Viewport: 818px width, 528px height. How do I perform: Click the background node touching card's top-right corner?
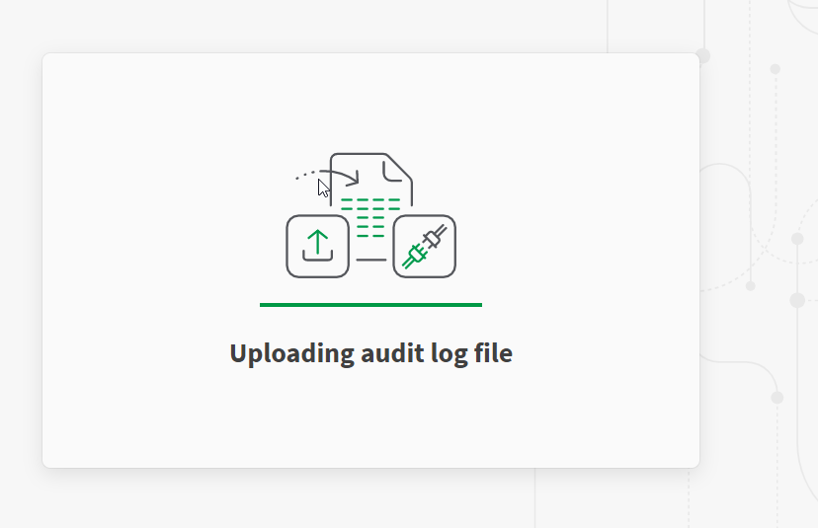pos(702,56)
